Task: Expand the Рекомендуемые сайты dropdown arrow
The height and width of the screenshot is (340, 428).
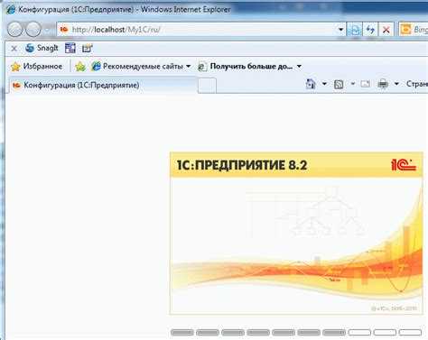Action: (x=189, y=66)
